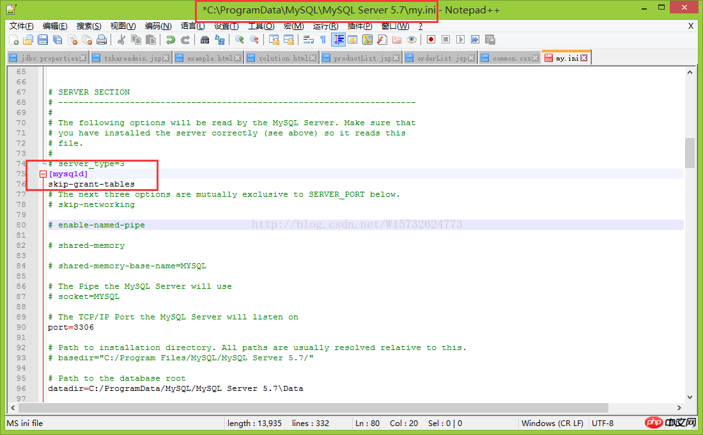Open the 视图(V) menu
The image size is (703, 435).
pyautogui.click(x=123, y=26)
